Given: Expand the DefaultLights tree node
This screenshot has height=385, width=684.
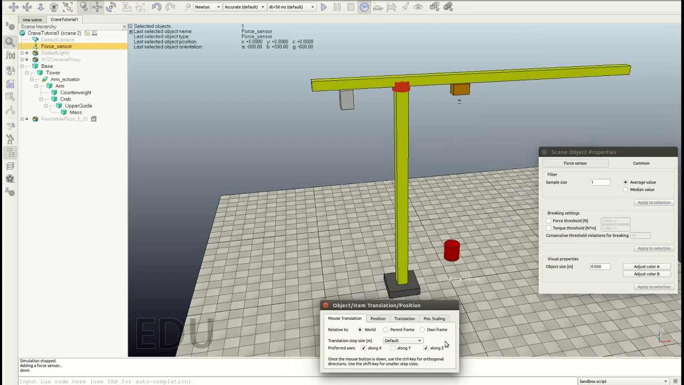Looking at the screenshot, I should point(22,53).
